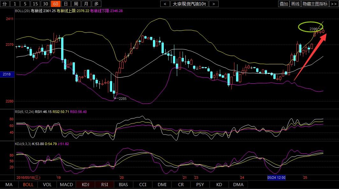Switch to 1-minute period
This screenshot has height=189, width=339.
tap(15, 4)
